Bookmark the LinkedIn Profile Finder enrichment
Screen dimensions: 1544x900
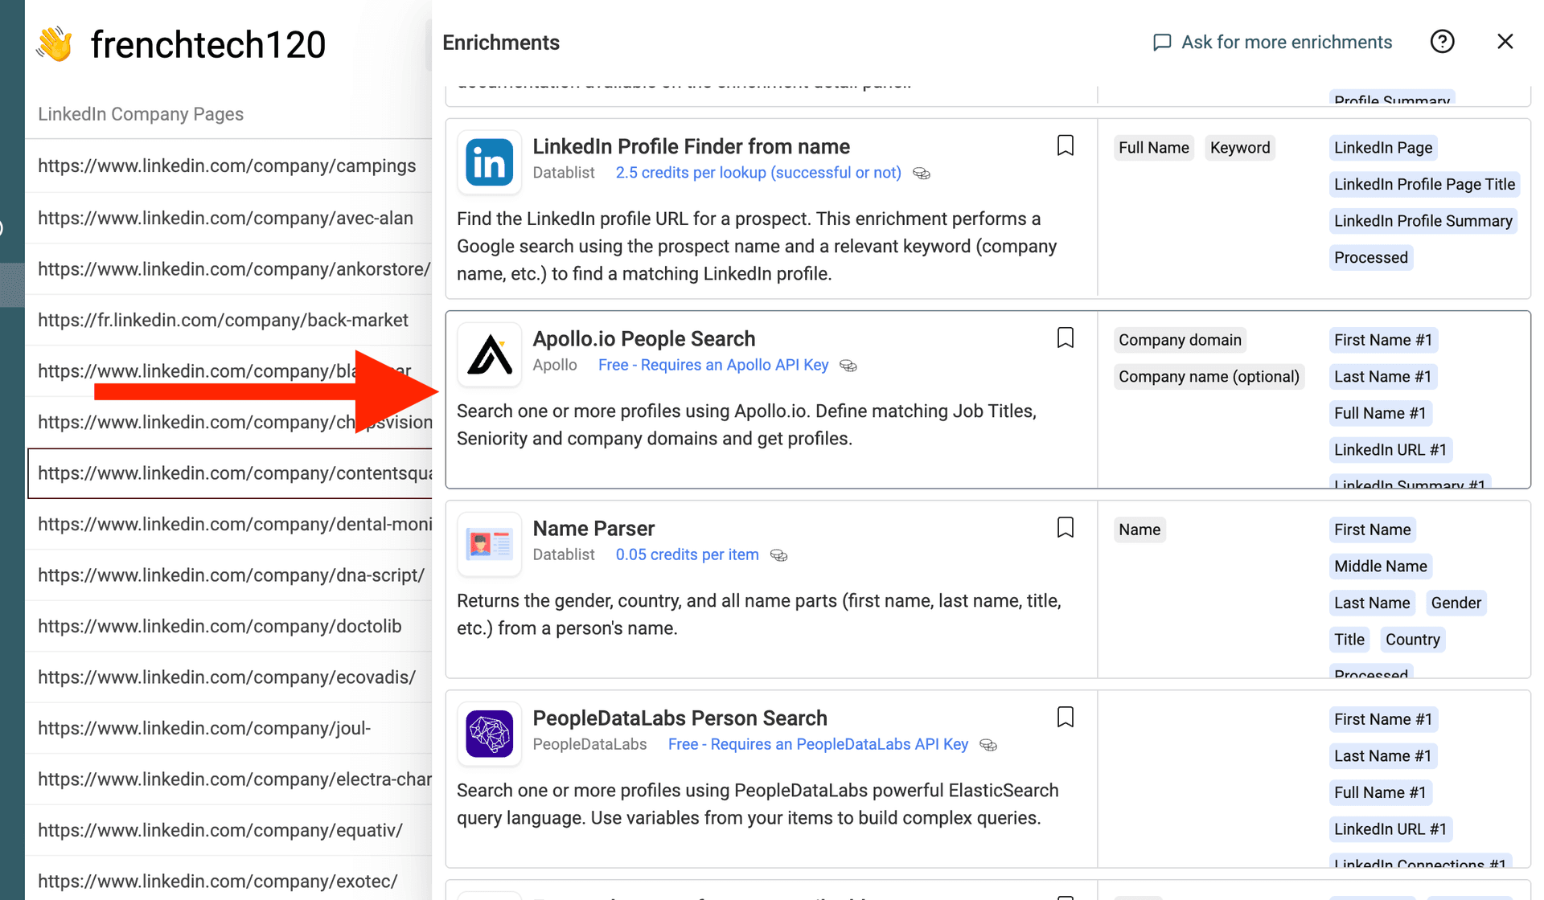click(x=1065, y=145)
